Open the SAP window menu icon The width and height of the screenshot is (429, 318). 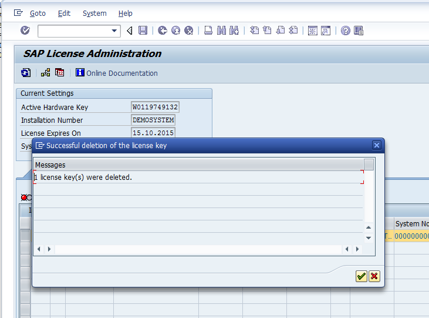pyautogui.click(x=18, y=13)
